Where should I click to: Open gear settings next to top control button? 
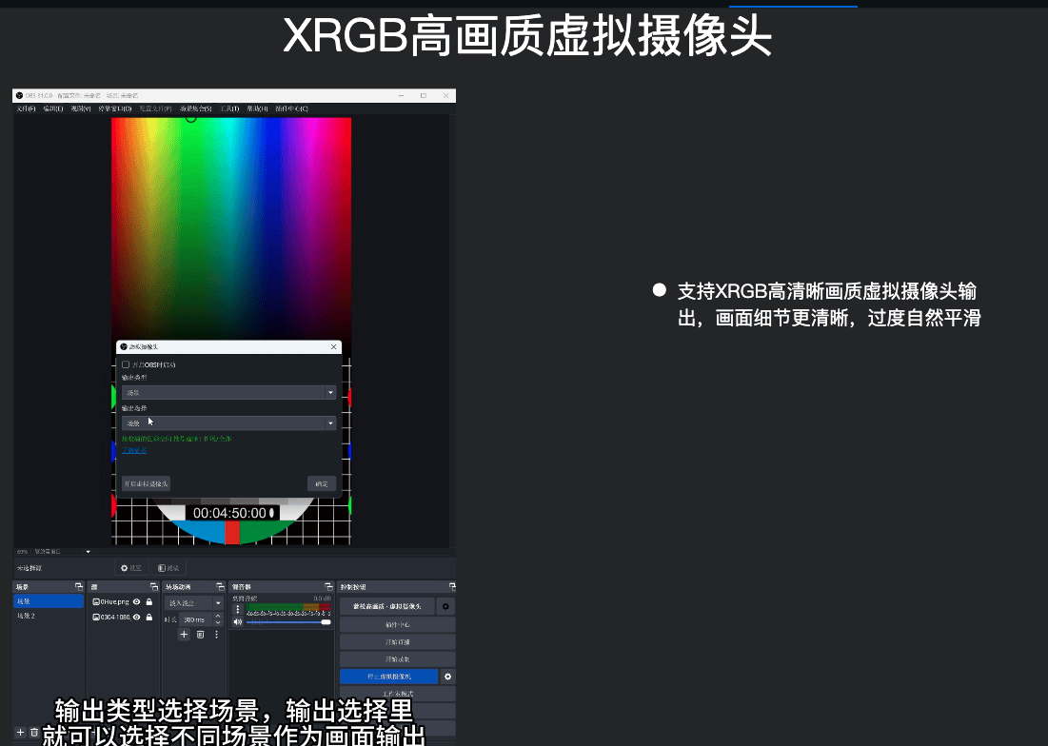coord(447,606)
